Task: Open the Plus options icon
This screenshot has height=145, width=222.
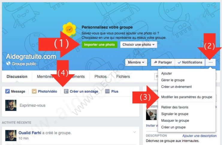Action: 107,91
